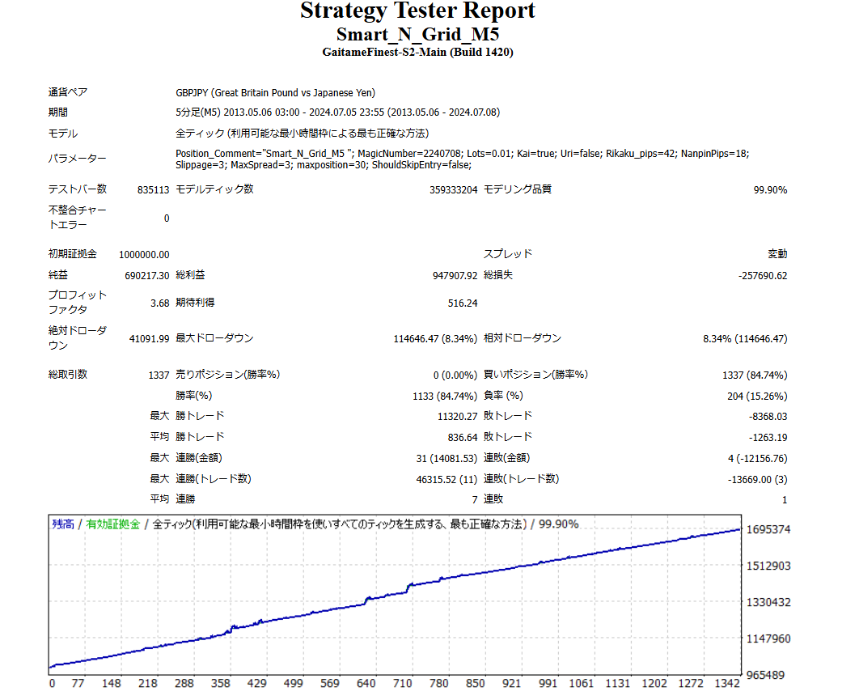Click the 通貨ペア label
The width and height of the screenshot is (859, 700).
pos(68,92)
